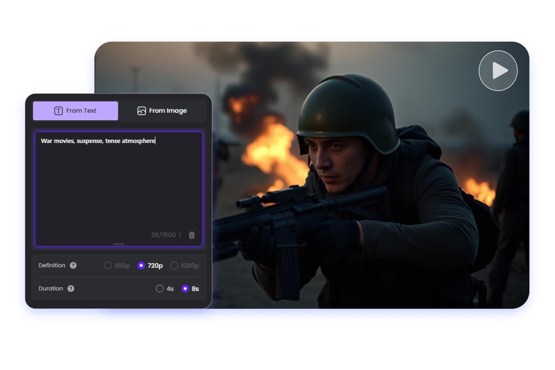Image resolution: width=555 pixels, height=370 pixels.
Task: Switch to the From Image tab
Action: click(x=162, y=111)
